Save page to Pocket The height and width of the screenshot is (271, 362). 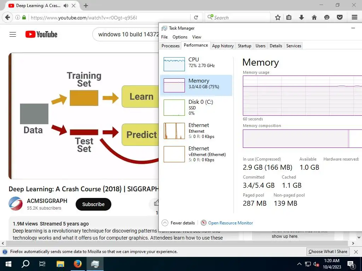pos(340,18)
